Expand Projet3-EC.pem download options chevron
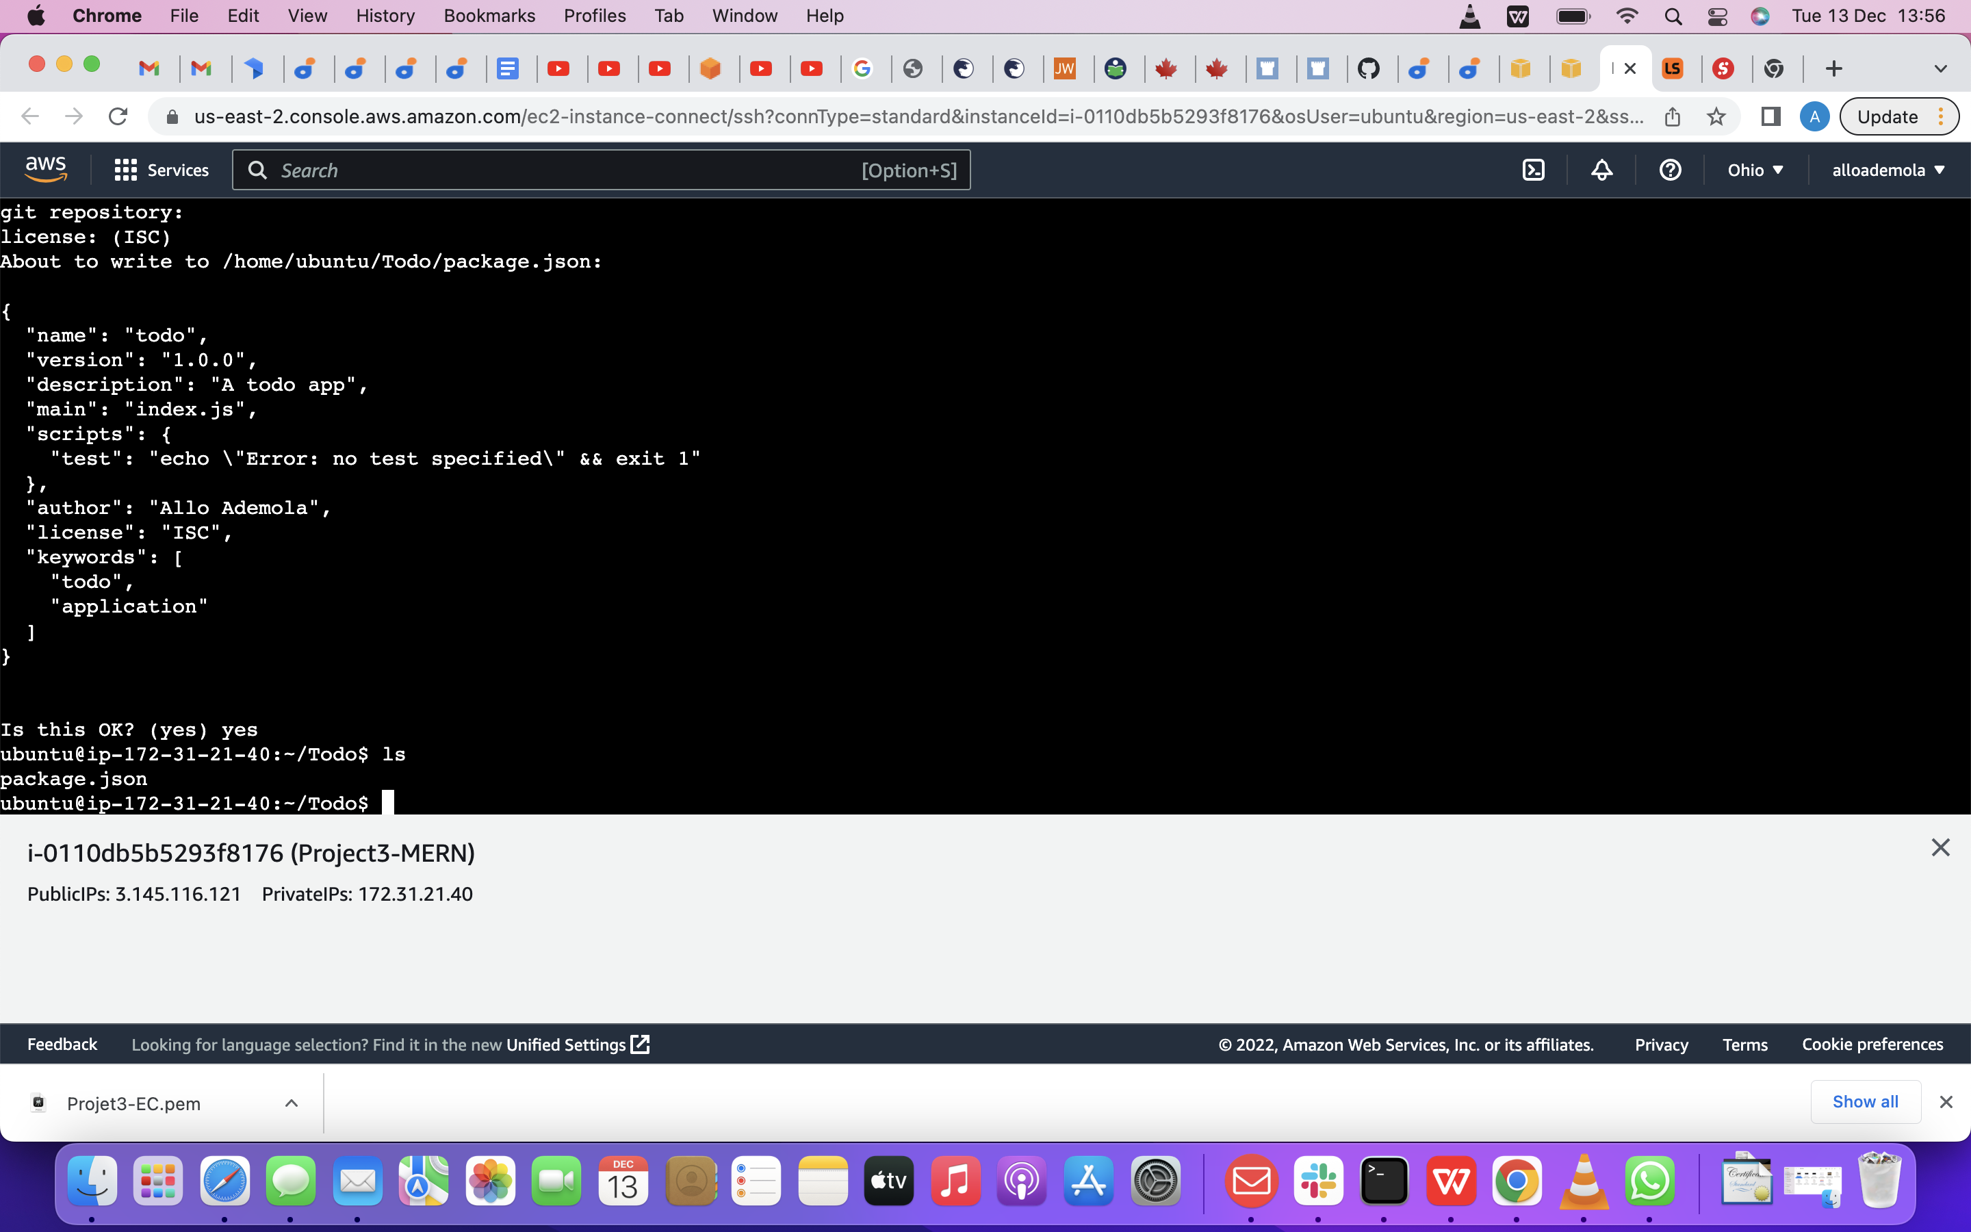Image resolution: width=1971 pixels, height=1232 pixels. 291,1103
